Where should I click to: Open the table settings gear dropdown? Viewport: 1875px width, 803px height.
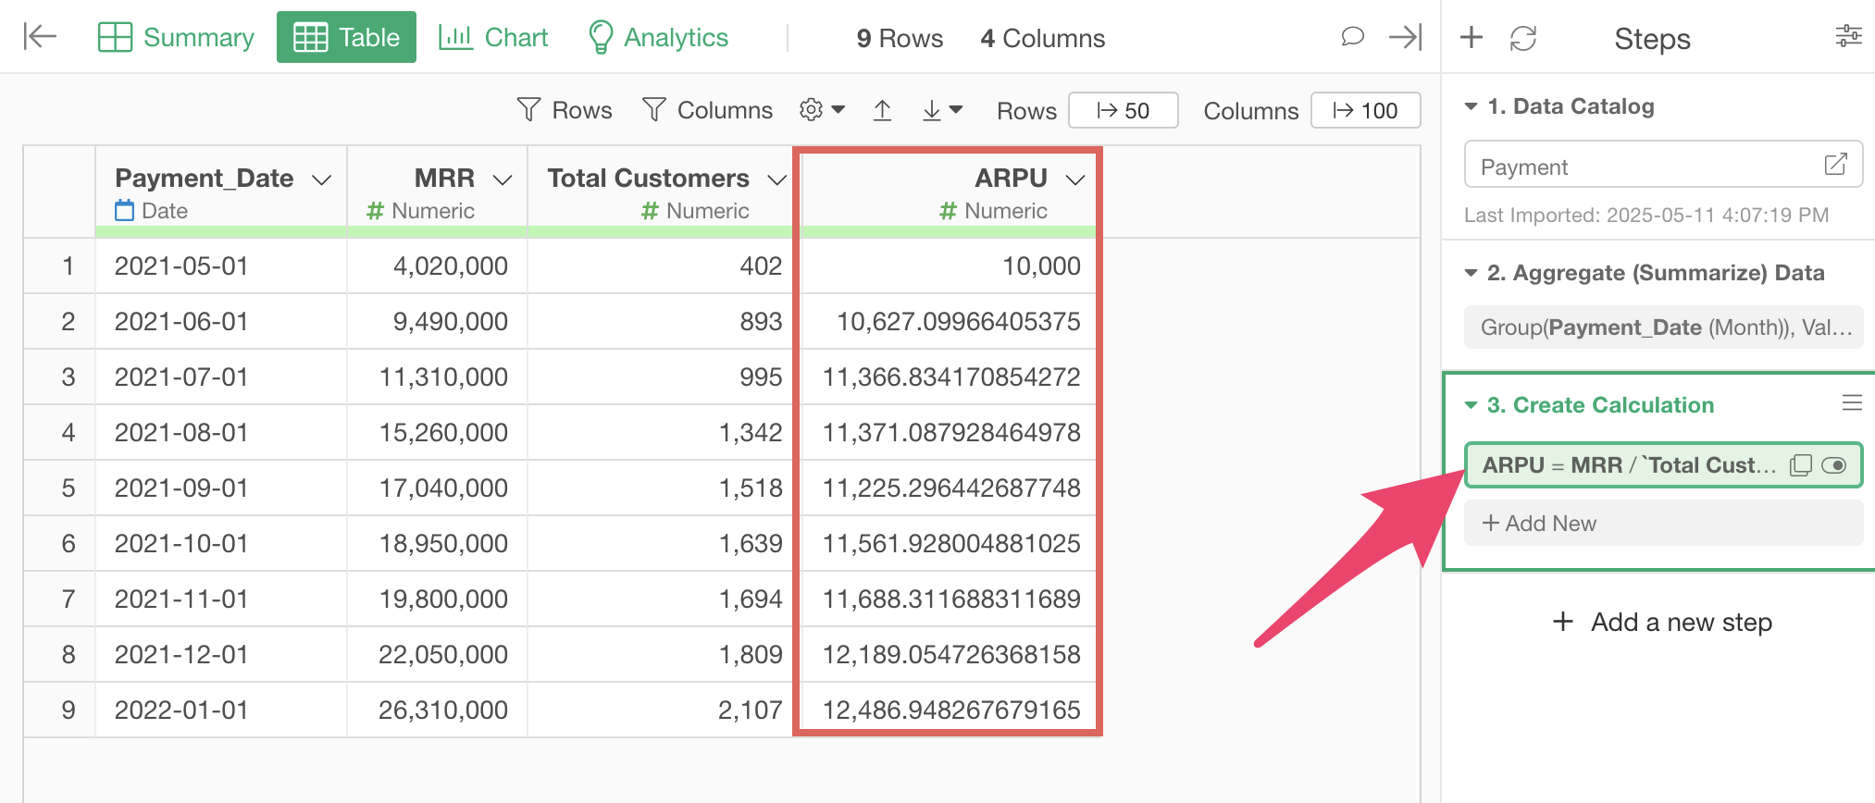point(821,110)
